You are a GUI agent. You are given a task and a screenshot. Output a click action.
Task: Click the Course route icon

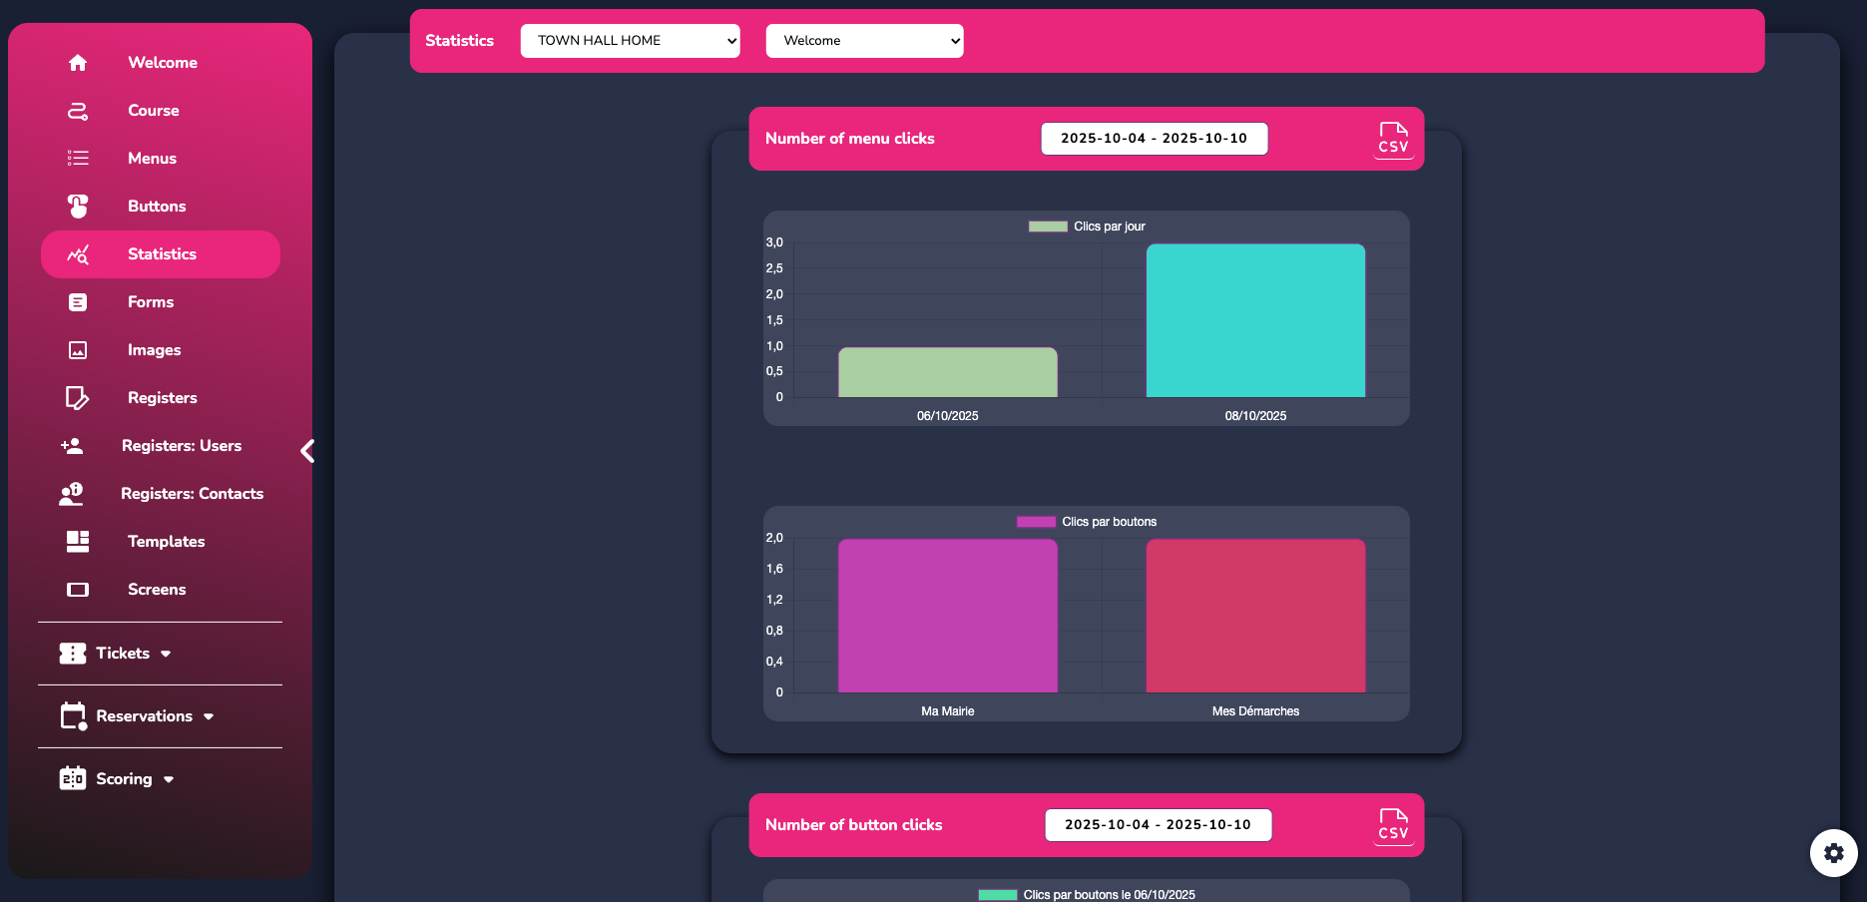78,111
